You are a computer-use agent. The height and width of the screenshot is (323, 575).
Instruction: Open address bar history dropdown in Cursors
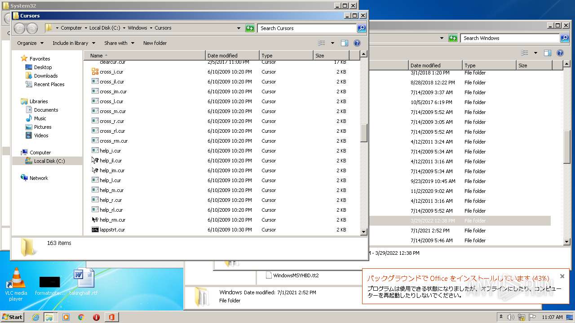(239, 28)
